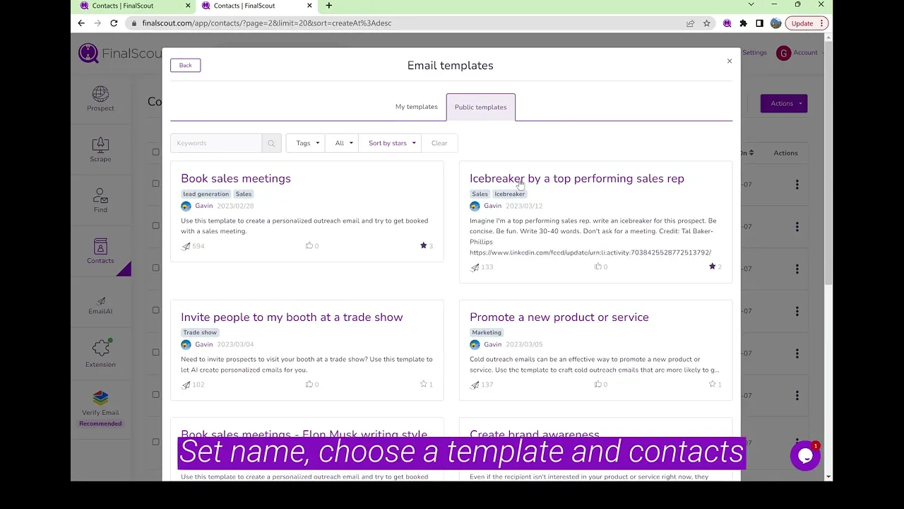Open the Find sidebar section
The width and height of the screenshot is (904, 509).
click(x=100, y=201)
